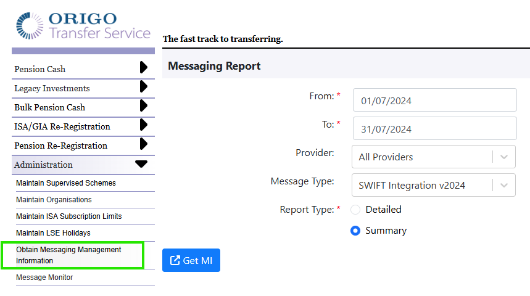Expand the Legacy Investments arrow
Viewport: 530px width, 296px height.
tap(144, 86)
